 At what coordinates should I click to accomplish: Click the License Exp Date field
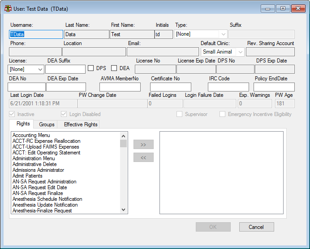point(196,69)
